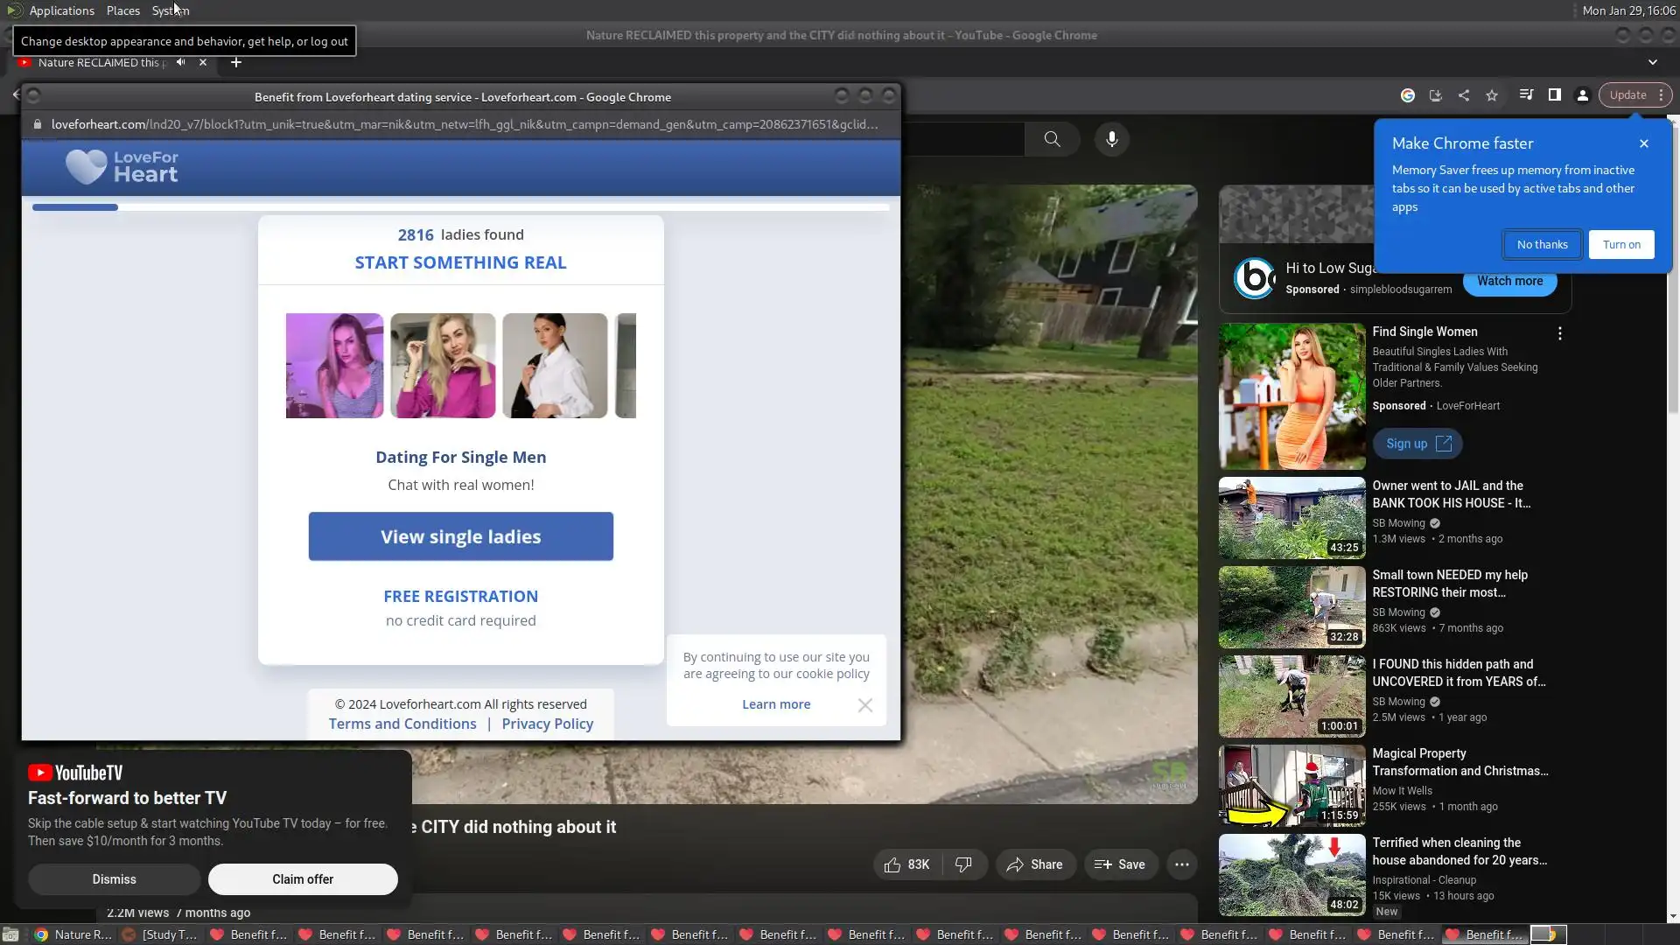Click the YouTube search magnifier icon
The width and height of the screenshot is (1680, 945).
tap(1052, 139)
